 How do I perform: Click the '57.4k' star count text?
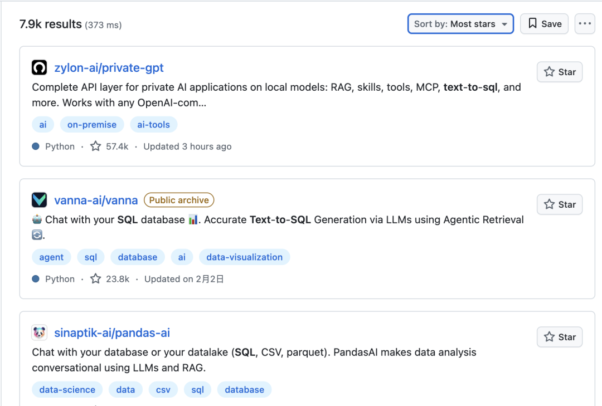(117, 146)
